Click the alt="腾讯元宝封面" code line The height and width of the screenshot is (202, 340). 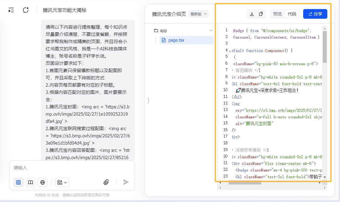pyautogui.click(x=254, y=123)
